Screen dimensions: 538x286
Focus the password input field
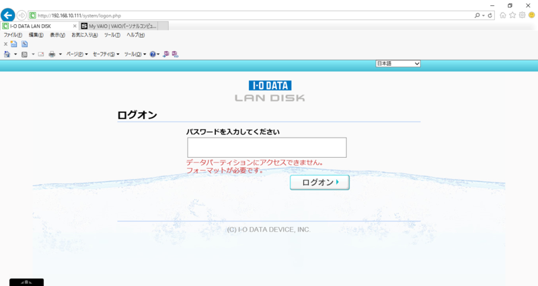267,148
